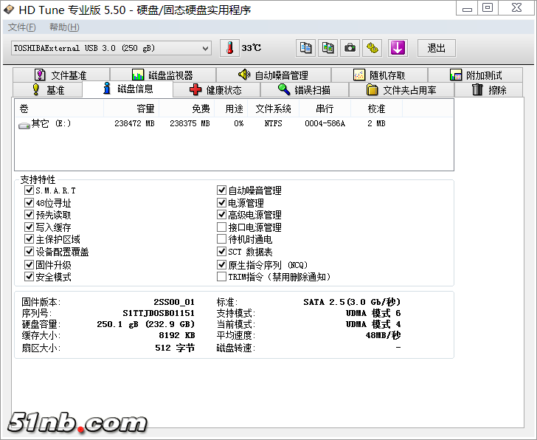Enable the TRIM指令 checkbox

point(222,277)
